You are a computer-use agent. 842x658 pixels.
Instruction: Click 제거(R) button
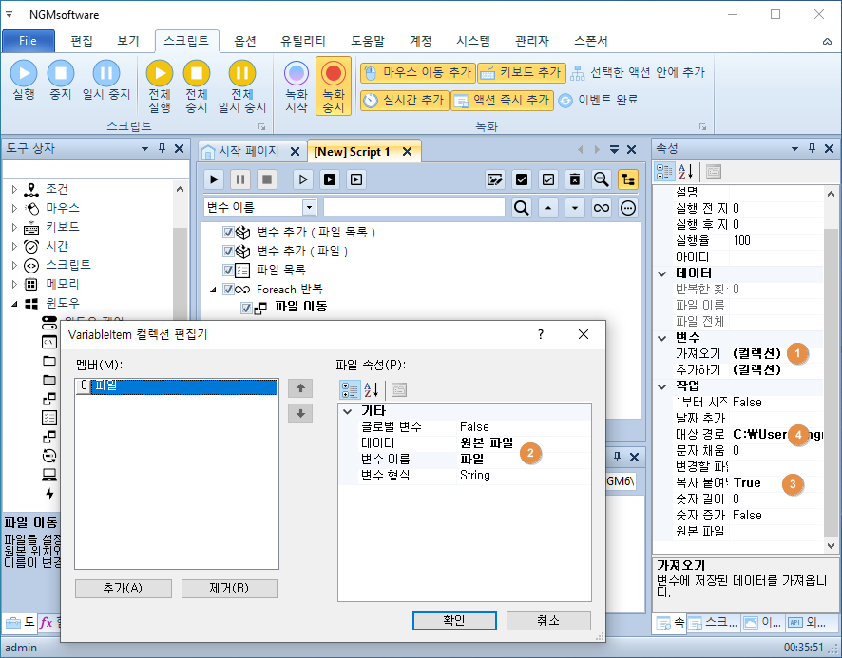(229, 589)
